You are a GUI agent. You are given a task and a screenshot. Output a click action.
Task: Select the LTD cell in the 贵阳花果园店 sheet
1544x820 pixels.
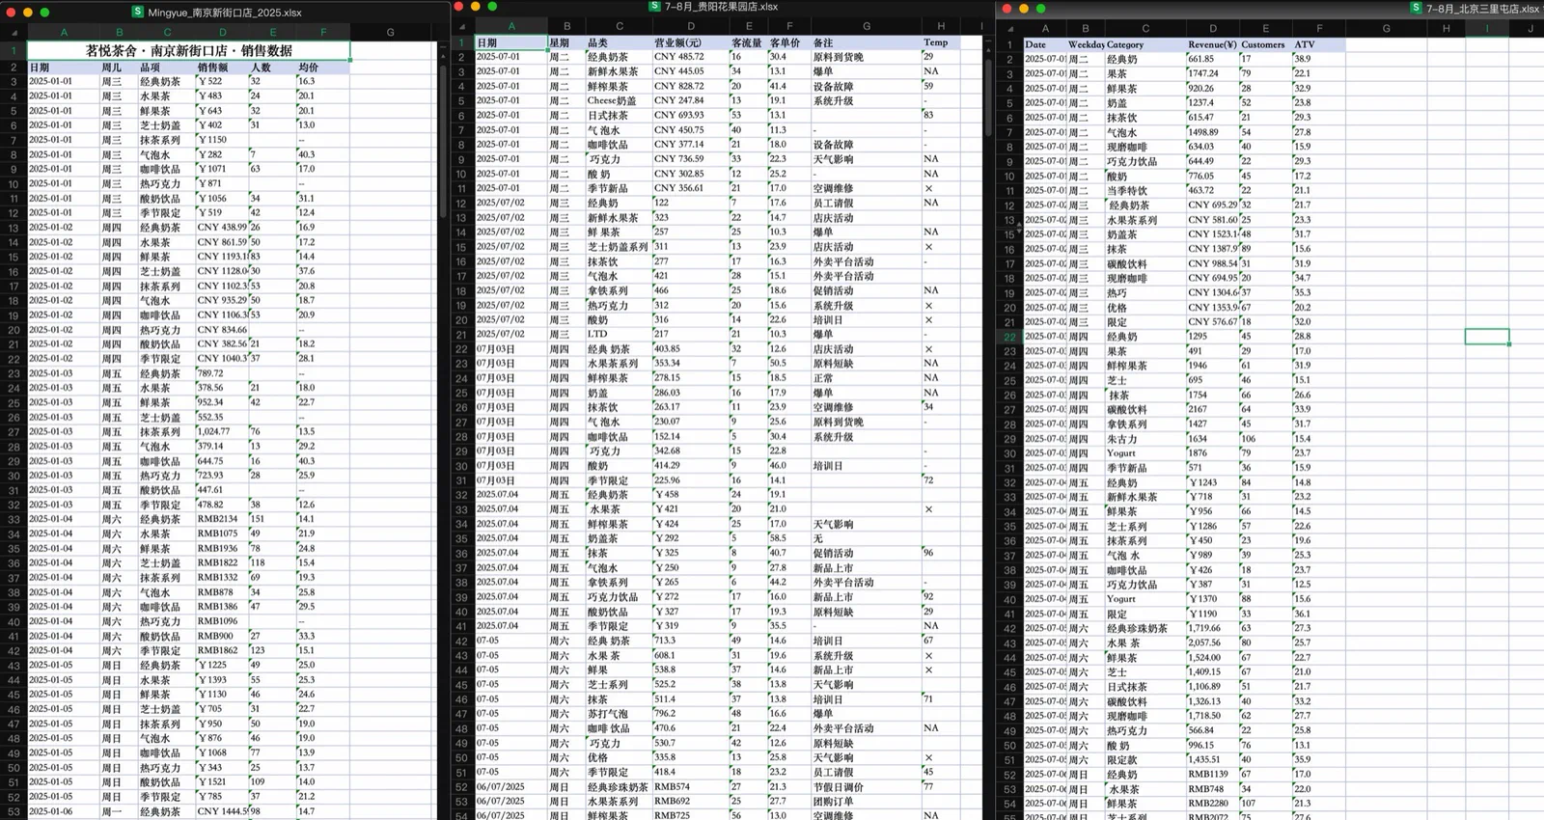pyautogui.click(x=619, y=334)
